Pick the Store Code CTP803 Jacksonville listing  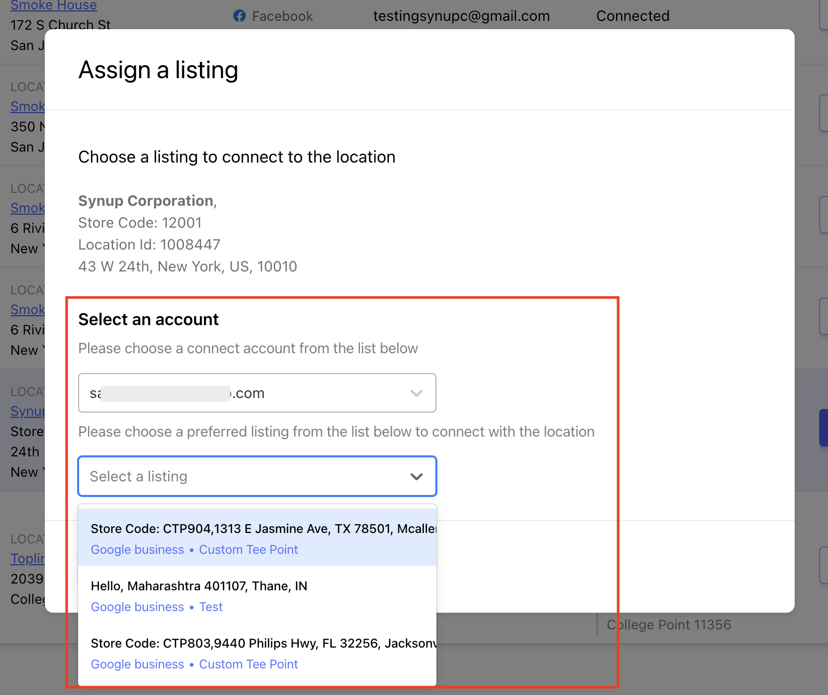pos(257,653)
